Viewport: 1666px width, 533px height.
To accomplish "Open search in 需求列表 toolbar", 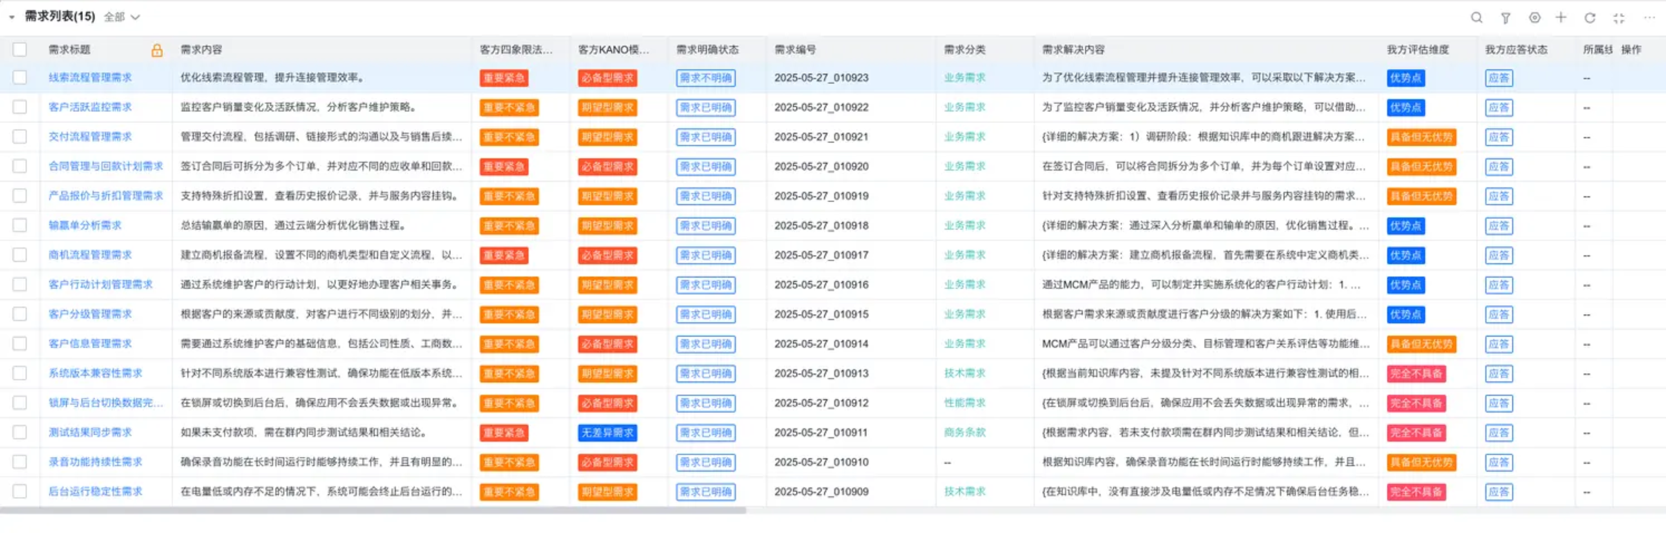I will click(x=1476, y=17).
